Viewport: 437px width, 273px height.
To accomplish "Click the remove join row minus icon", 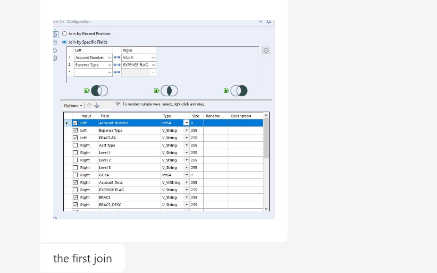I will tap(266, 50).
